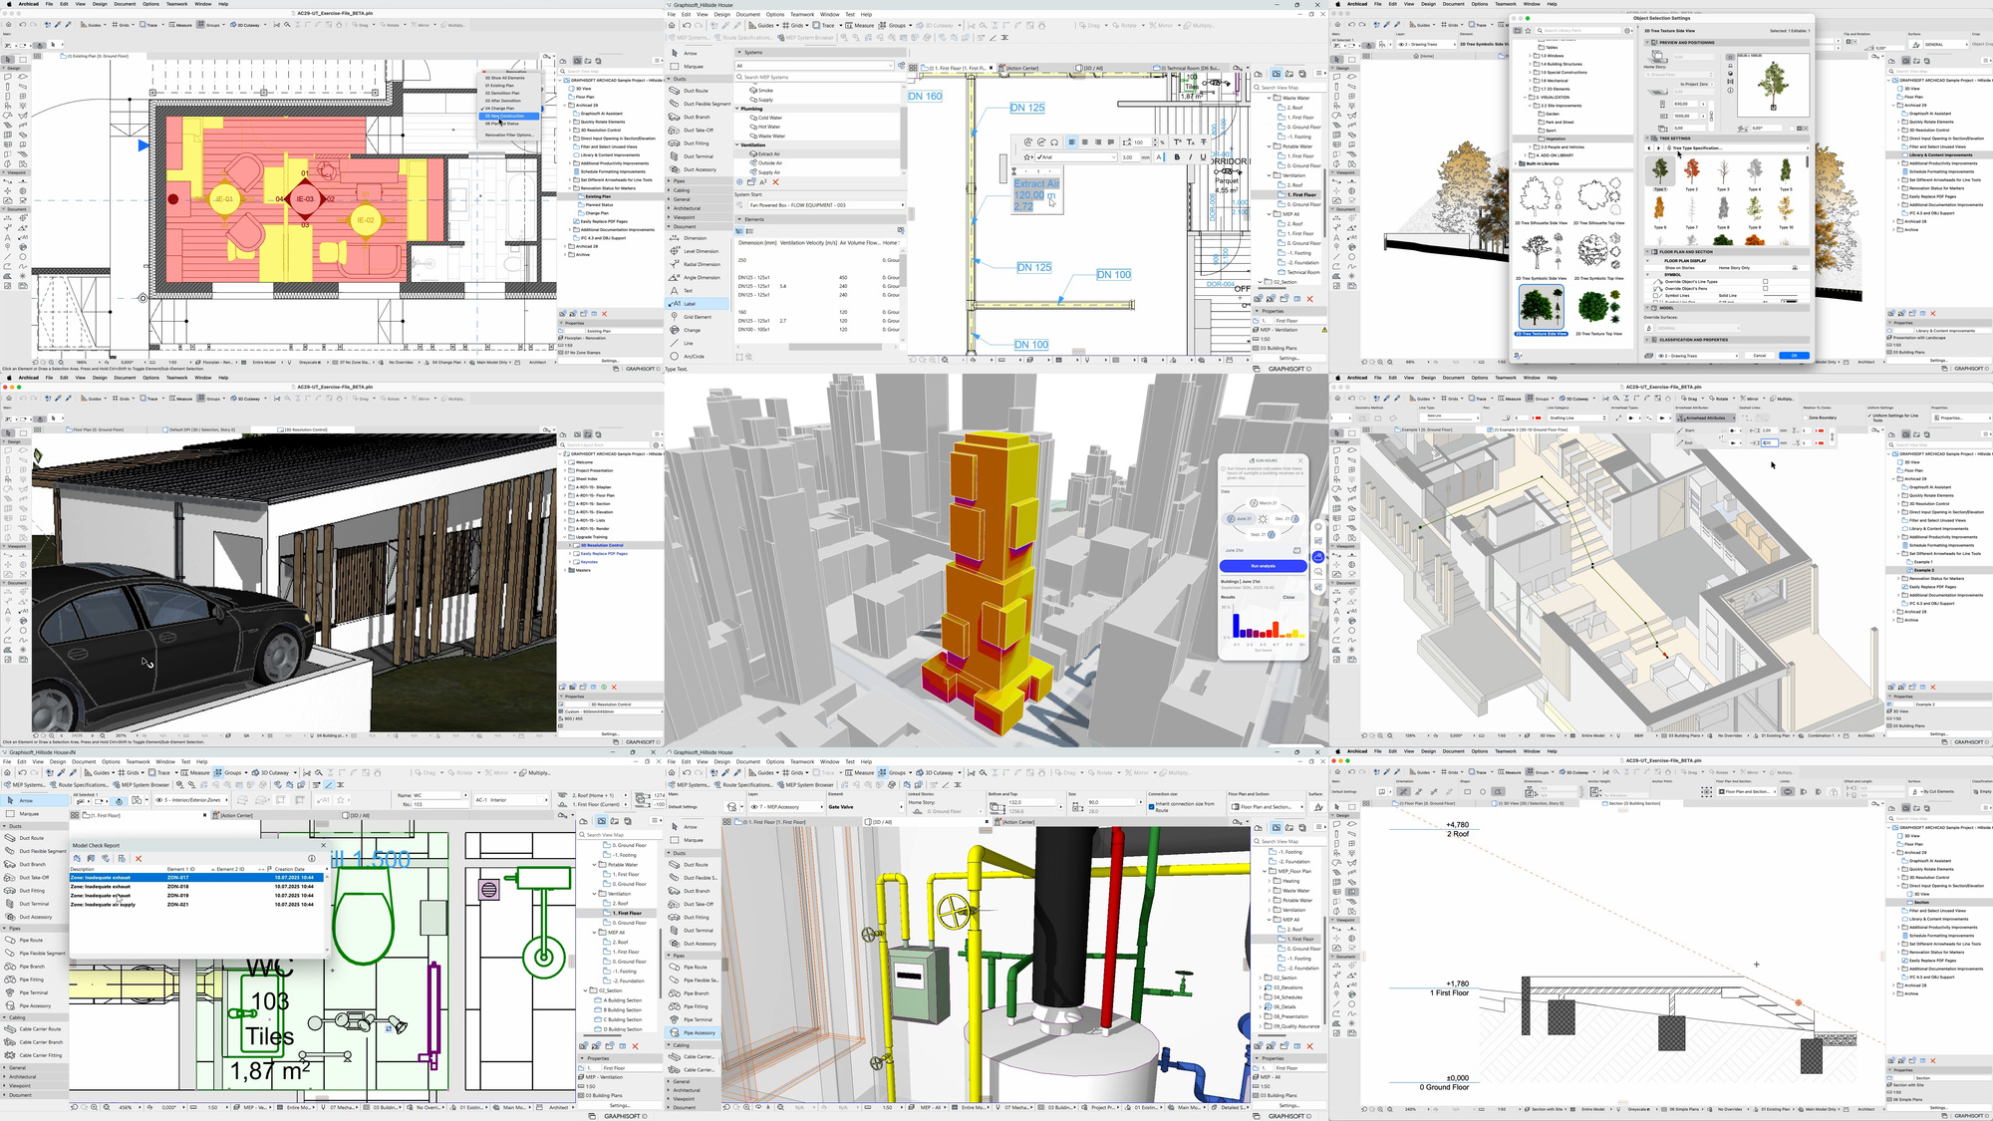Check Override Object's Line Types
1993x1121 pixels.
point(1766,282)
